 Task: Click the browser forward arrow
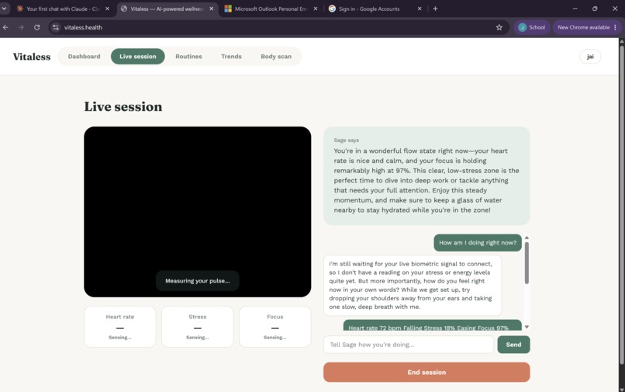(21, 27)
